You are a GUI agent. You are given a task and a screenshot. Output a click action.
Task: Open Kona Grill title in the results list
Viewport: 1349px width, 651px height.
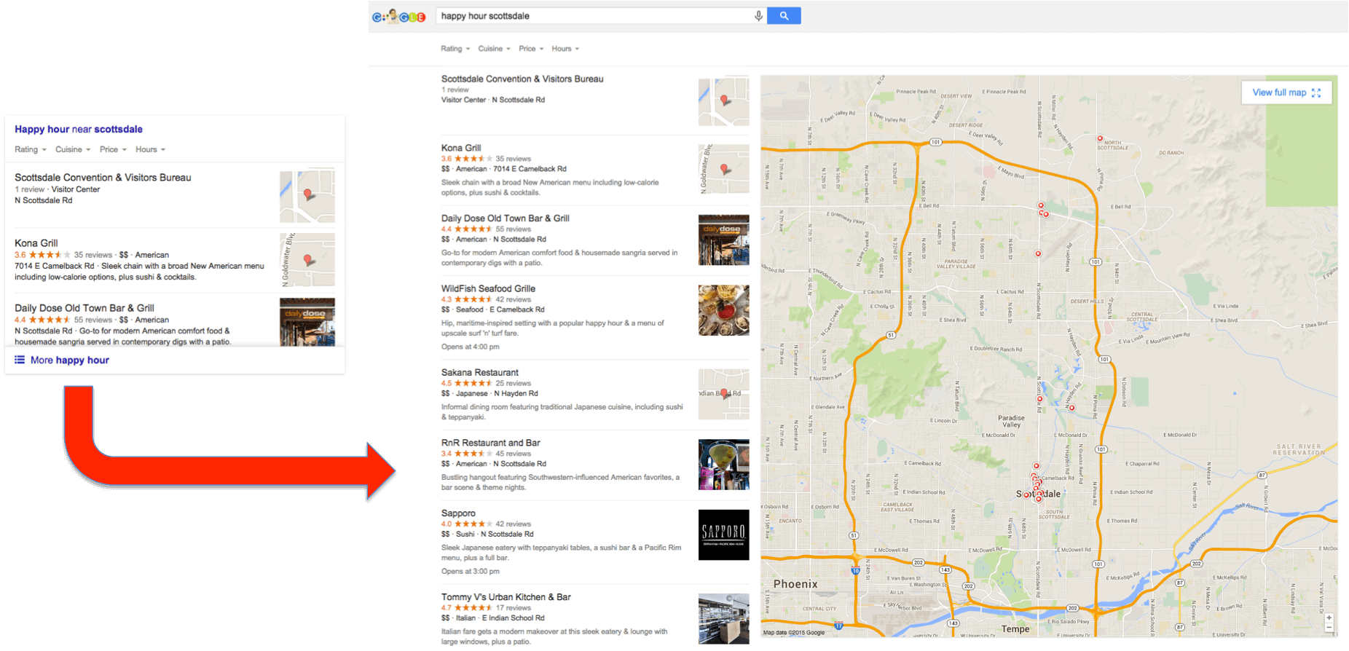(461, 148)
